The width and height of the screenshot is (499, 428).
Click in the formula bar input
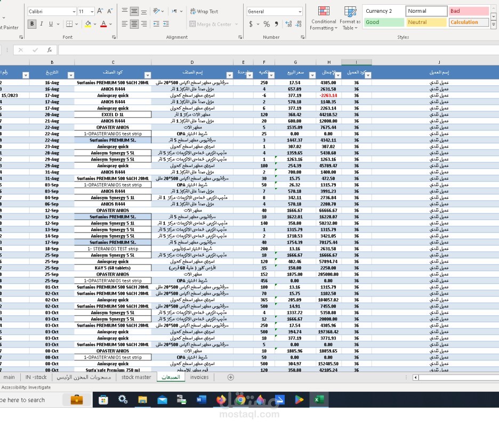[278, 50]
